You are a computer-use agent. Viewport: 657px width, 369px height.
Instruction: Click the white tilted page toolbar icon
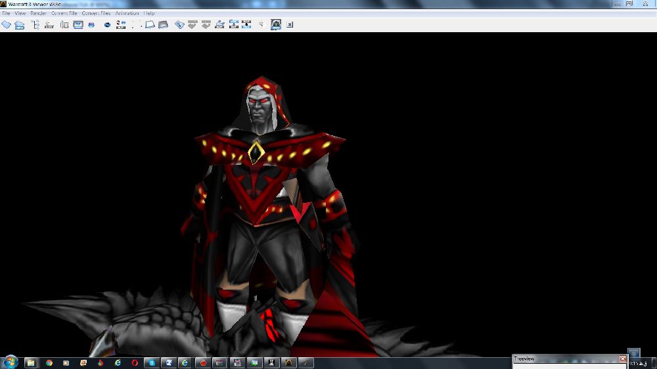[x=150, y=25]
